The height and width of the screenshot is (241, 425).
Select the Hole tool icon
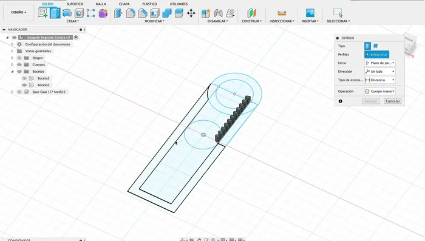tap(79, 13)
